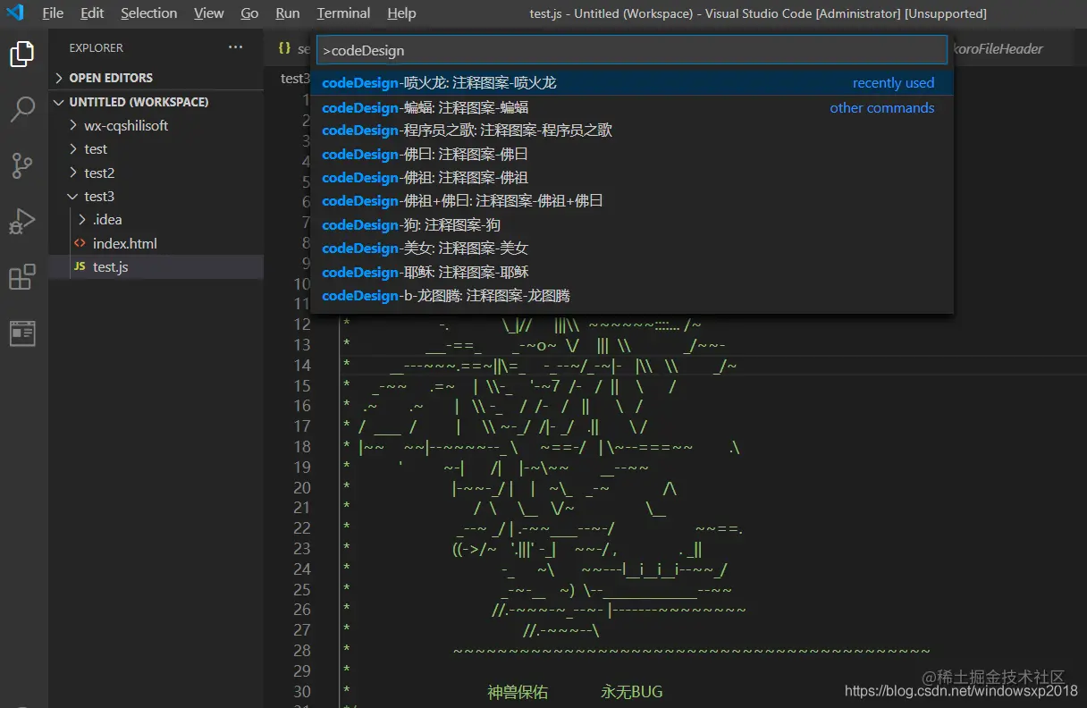Select codeDesign-佛曰 command
This screenshot has width=1087, height=708.
tap(631, 154)
